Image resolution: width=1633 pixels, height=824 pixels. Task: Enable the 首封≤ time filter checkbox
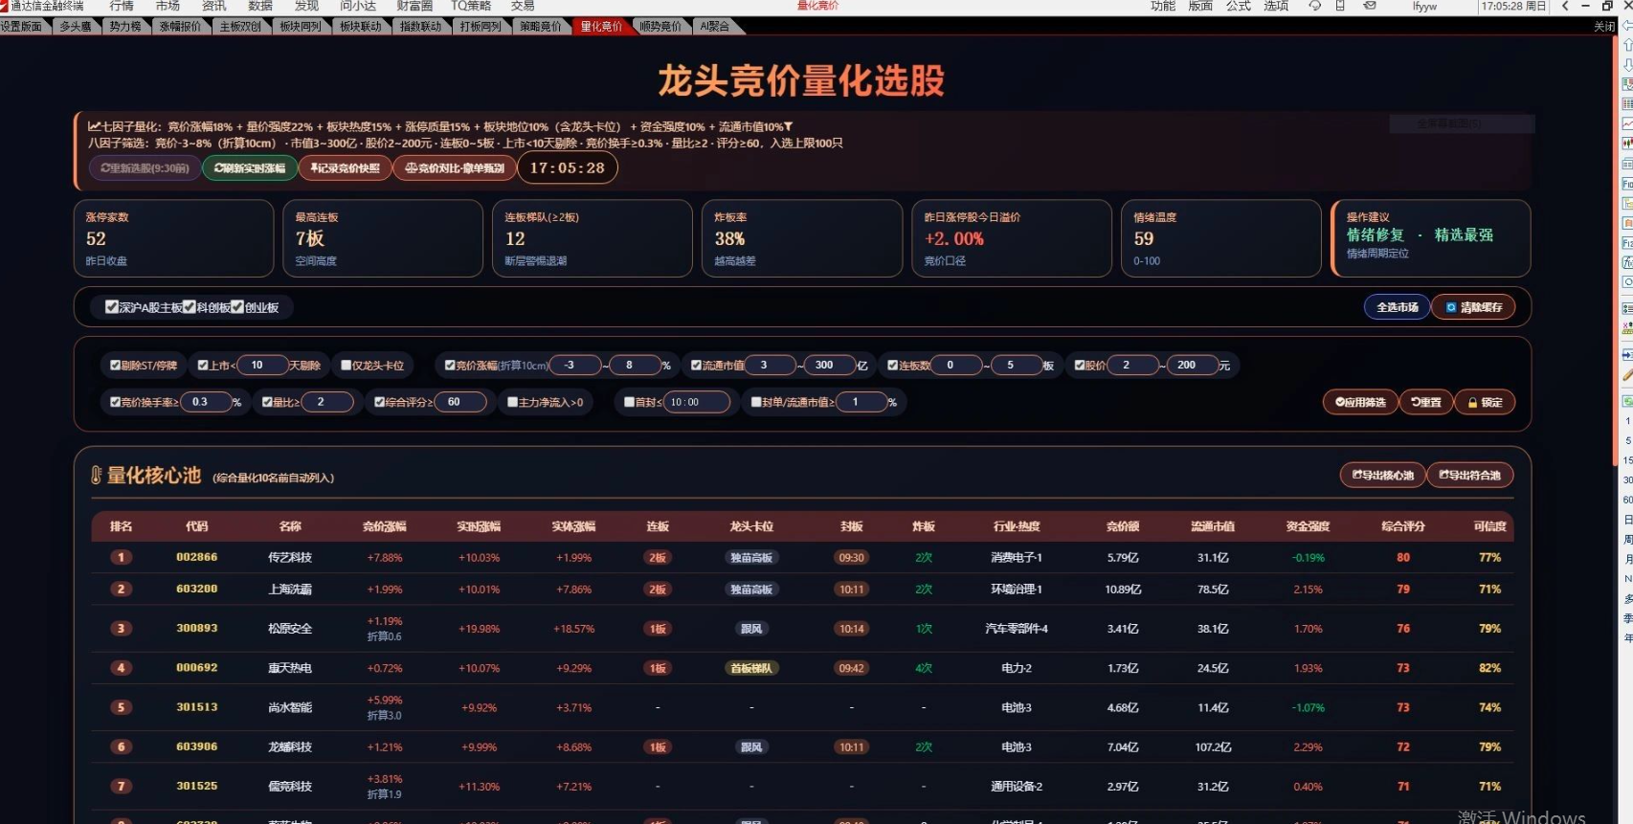[630, 402]
